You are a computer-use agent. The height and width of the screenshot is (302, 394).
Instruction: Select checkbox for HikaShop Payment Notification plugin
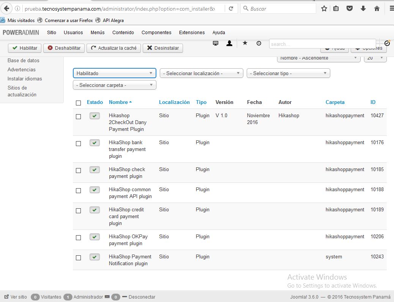click(x=79, y=258)
